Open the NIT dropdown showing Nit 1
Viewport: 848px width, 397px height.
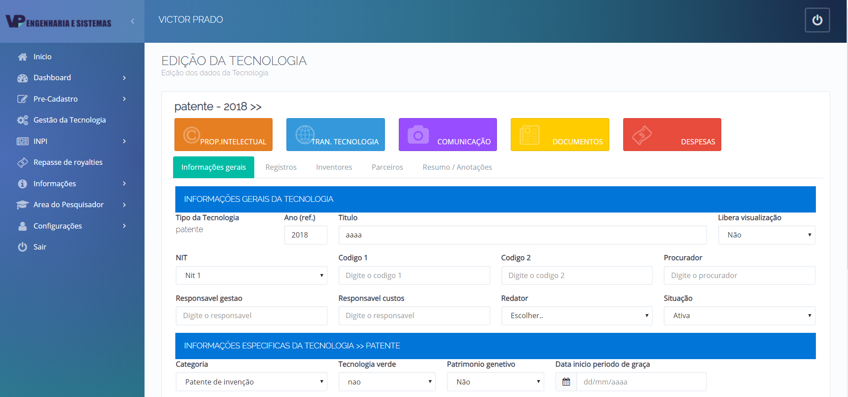(251, 275)
